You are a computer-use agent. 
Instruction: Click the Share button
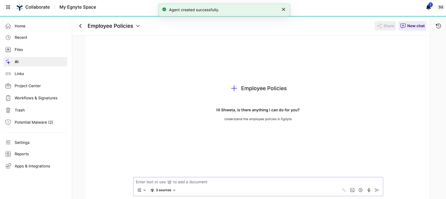pyautogui.click(x=385, y=26)
